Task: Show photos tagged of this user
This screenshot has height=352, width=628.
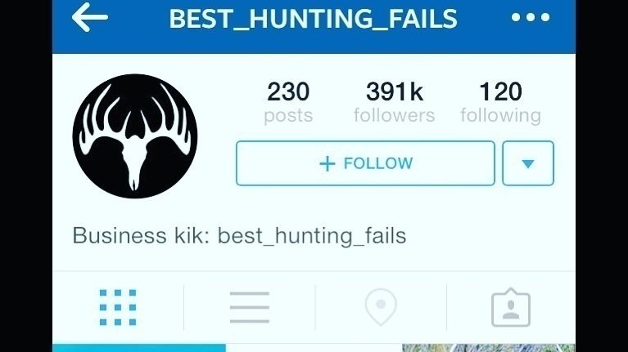Action: click(511, 307)
